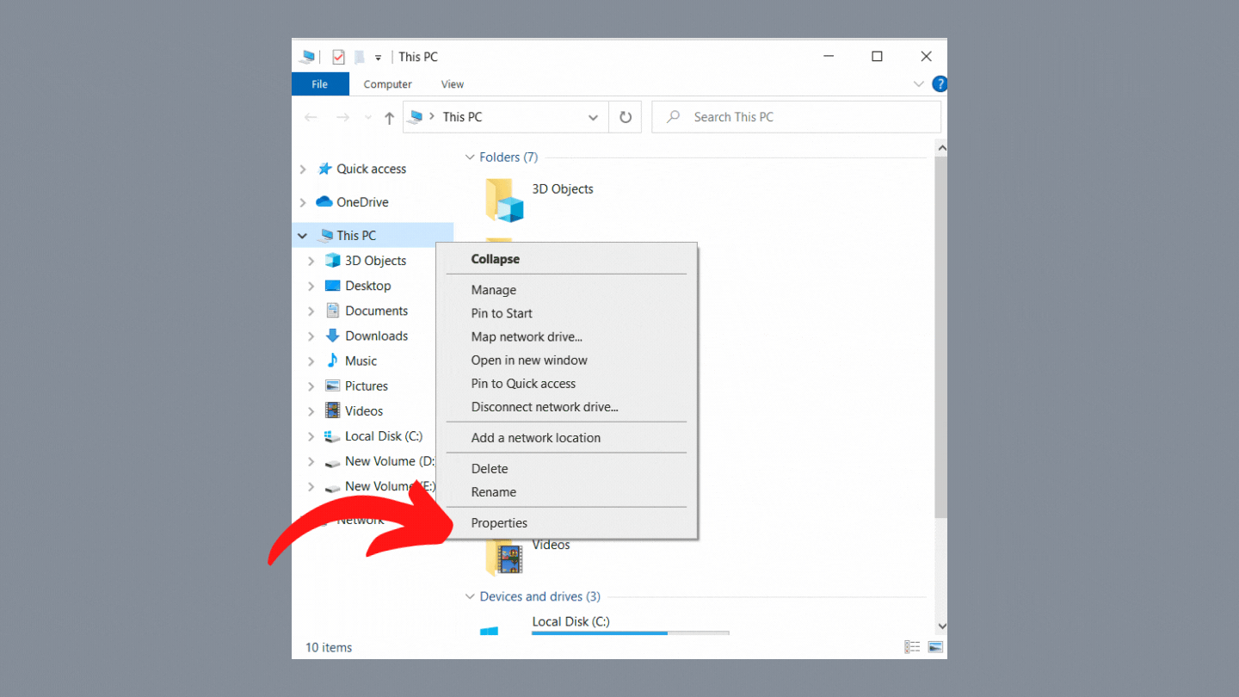Choose Map network drive... menu entry
Image resolution: width=1239 pixels, height=697 pixels.
(527, 336)
